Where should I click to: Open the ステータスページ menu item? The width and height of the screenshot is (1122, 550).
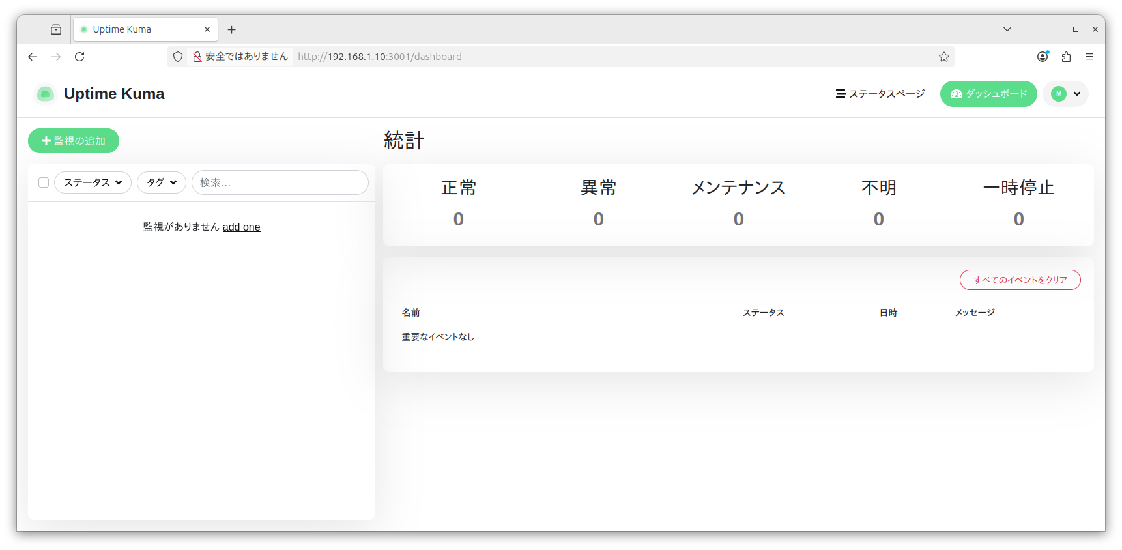(880, 94)
